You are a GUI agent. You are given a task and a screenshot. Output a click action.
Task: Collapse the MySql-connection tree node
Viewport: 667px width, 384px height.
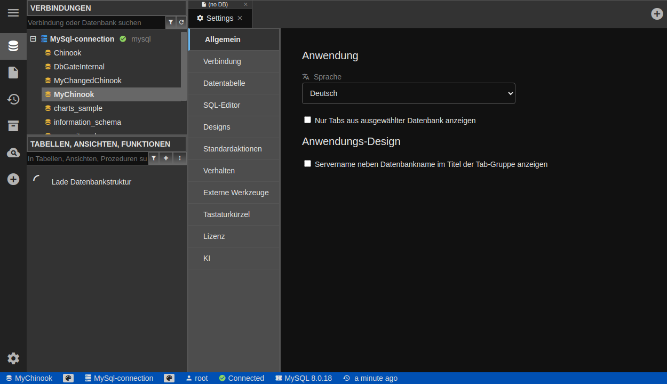pyautogui.click(x=33, y=39)
